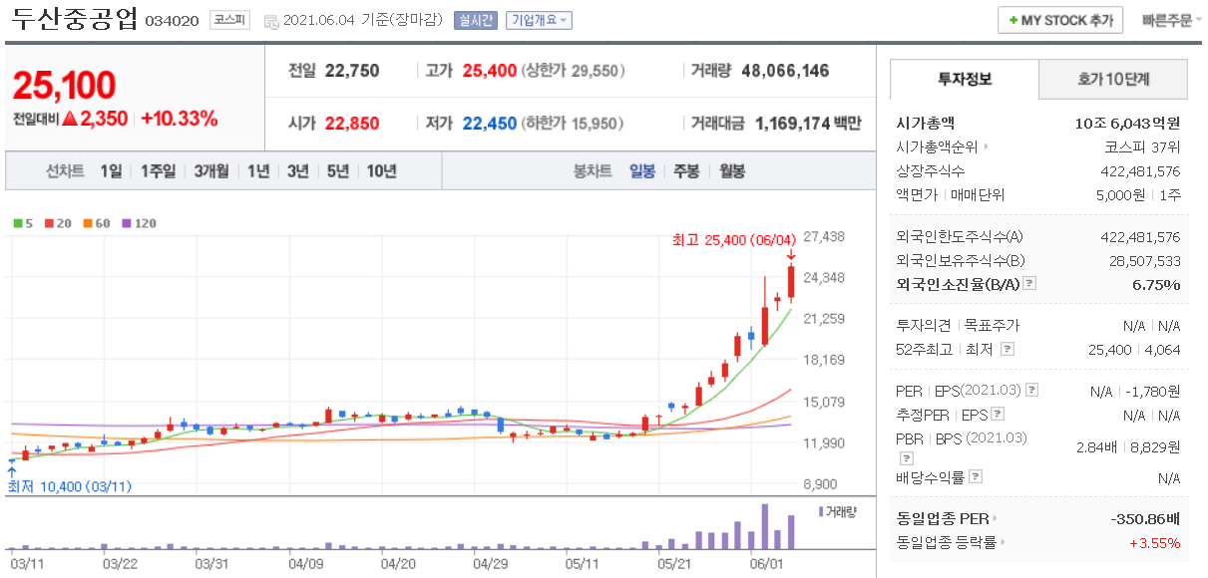Click the help icon under PBR BPS
1208x578 pixels.
[906, 458]
